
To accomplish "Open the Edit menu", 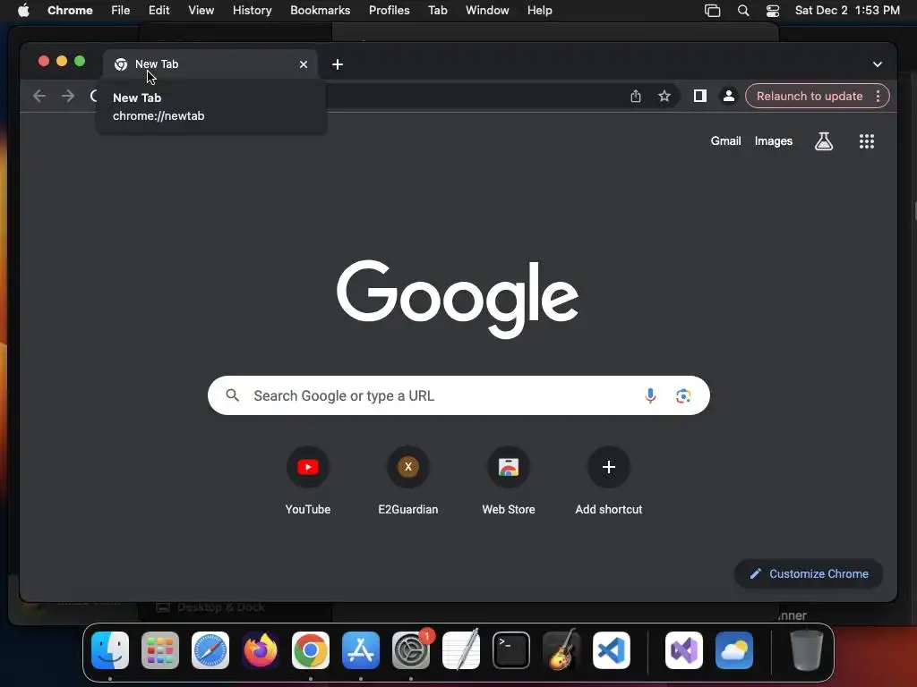I will [159, 10].
